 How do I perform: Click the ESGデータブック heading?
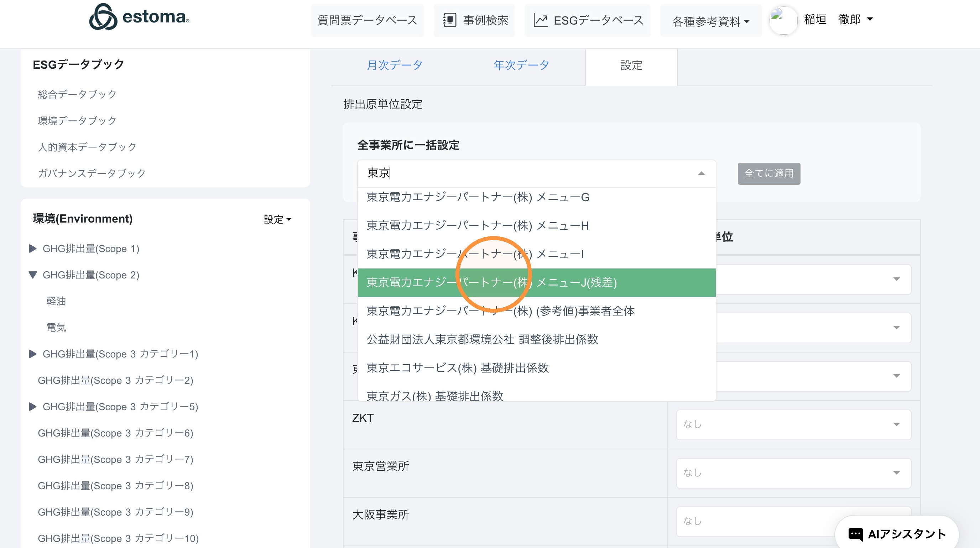click(78, 64)
